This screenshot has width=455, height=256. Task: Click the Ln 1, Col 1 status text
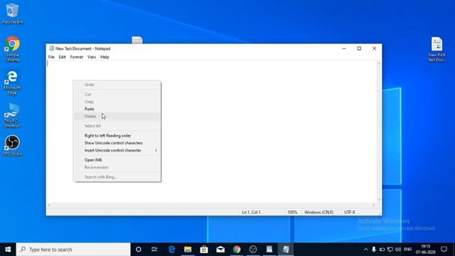pos(251,212)
